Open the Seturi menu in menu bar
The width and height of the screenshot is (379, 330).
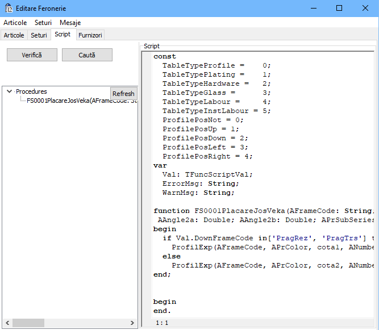coord(43,23)
